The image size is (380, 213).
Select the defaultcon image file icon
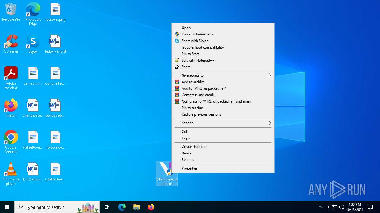(33, 140)
